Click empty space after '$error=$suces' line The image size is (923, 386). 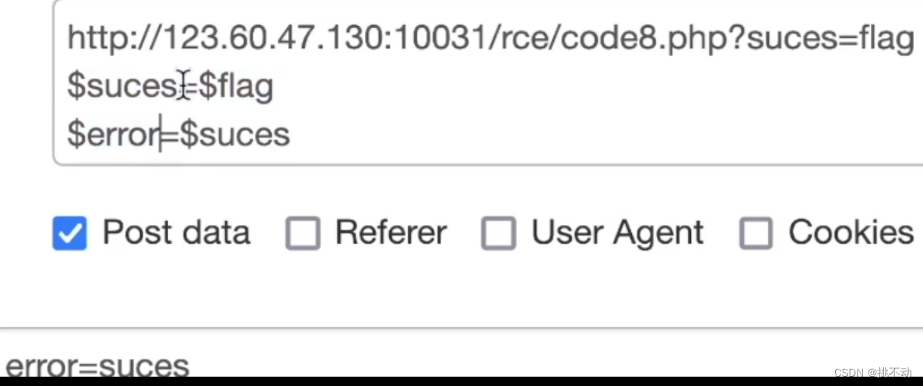tap(545, 135)
